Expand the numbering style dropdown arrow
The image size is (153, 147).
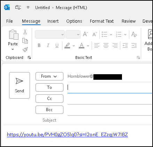125,34
